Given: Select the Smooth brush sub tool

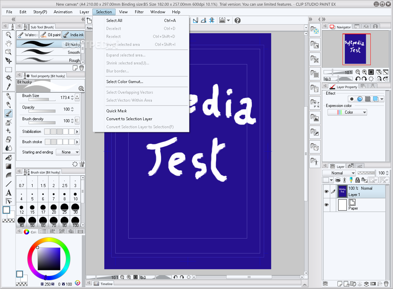Looking at the screenshot, I should pos(49,52).
